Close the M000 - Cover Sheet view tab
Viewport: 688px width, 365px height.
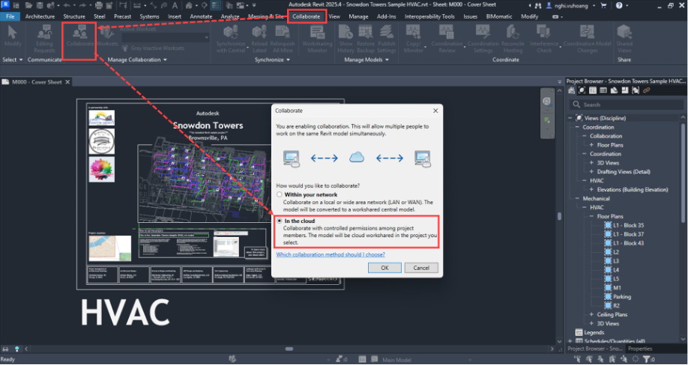tap(67, 82)
